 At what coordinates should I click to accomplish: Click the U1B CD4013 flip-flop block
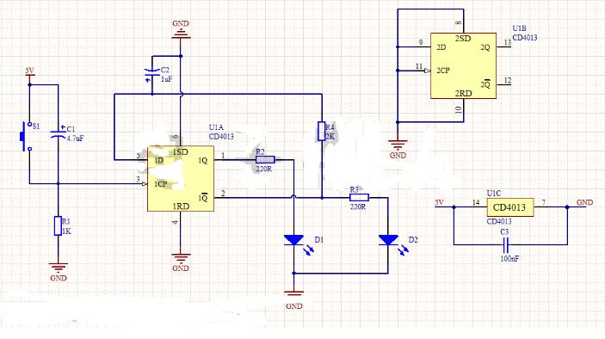click(463, 65)
